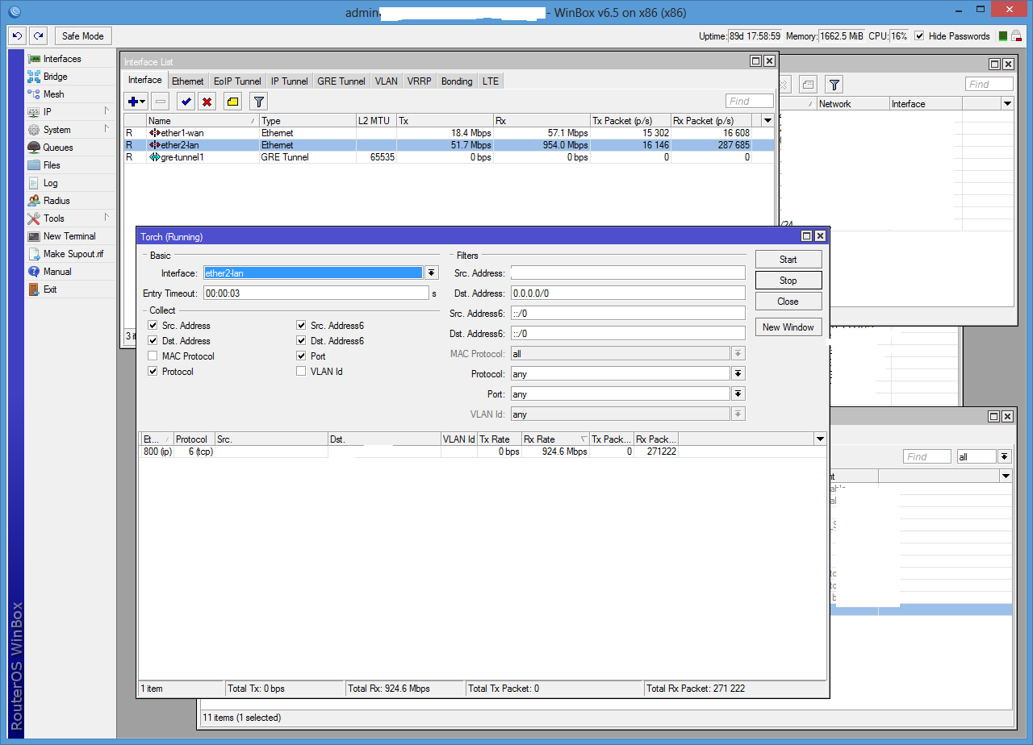This screenshot has height=745, width=1033.
Task: Open the Manual sidebar entry
Action: tap(57, 272)
